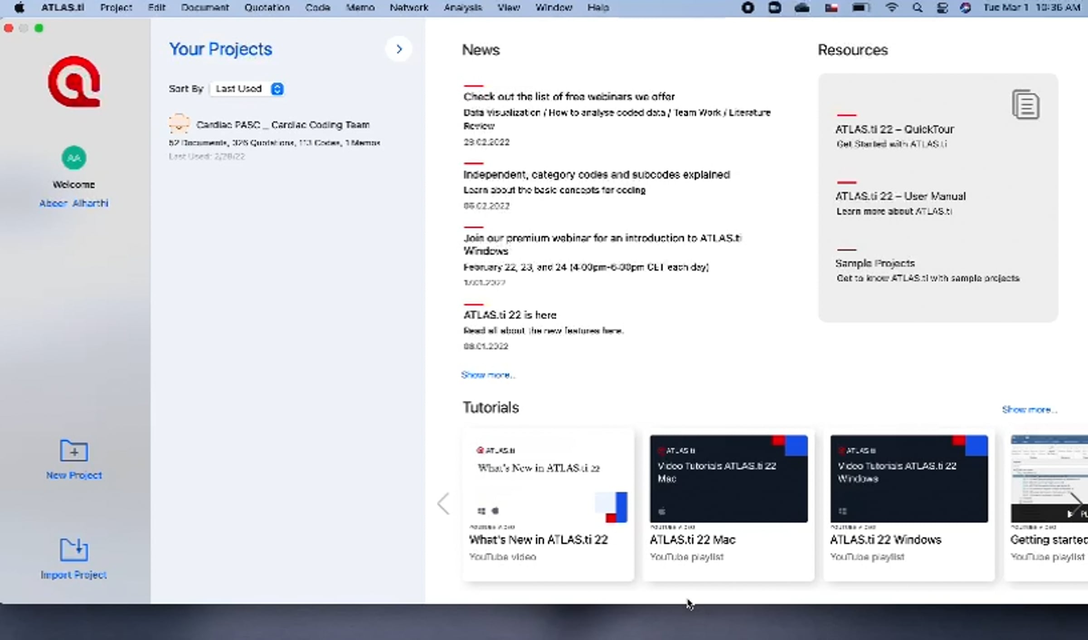The image size is (1088, 640).
Task: Click the New Project folder icon
Action: pos(74,451)
